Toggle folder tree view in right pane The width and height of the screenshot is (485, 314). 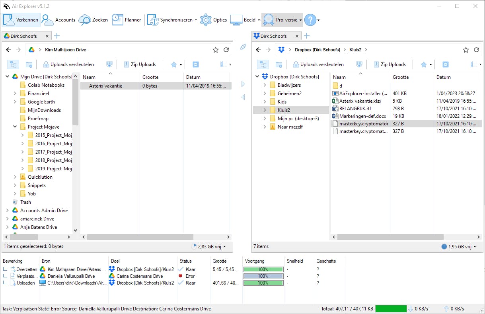coord(263,64)
